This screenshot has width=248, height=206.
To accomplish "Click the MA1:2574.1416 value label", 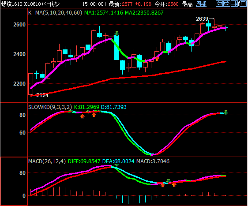I will [104, 13].
